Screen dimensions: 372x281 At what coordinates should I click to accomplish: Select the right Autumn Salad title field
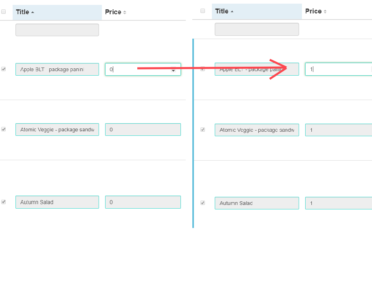pyautogui.click(x=257, y=203)
